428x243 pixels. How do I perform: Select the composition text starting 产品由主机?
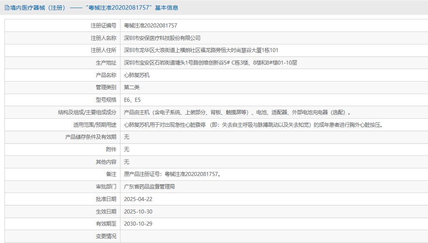(x=237, y=112)
